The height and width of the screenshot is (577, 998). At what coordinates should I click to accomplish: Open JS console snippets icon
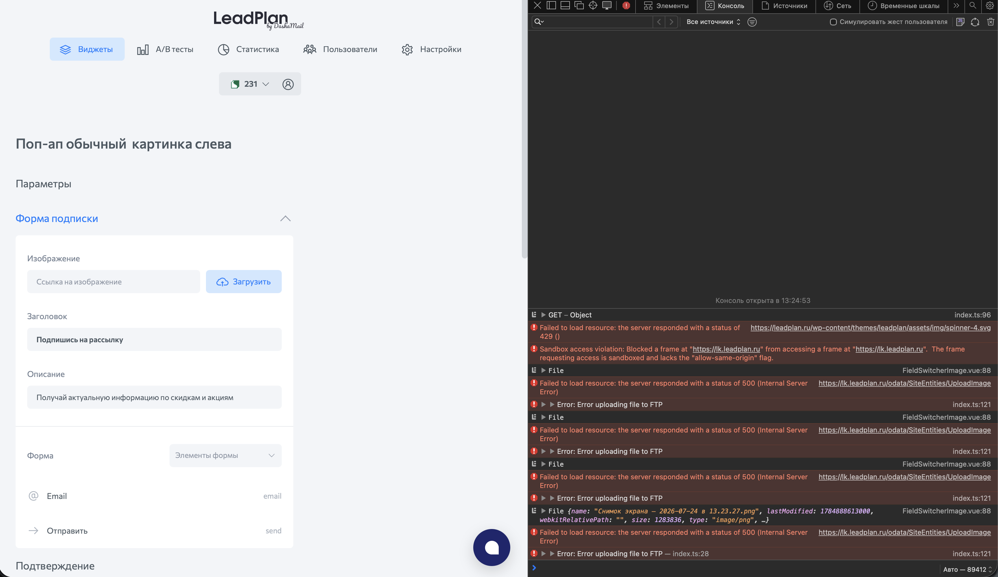click(960, 22)
